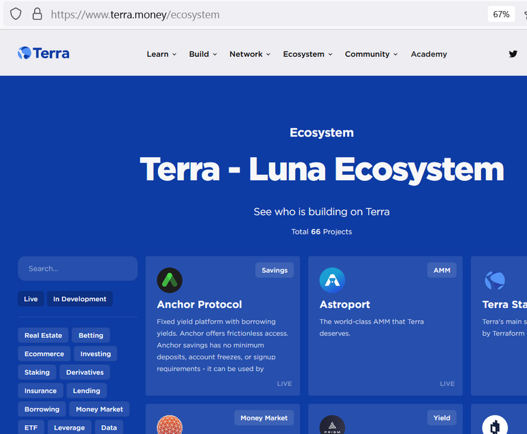Toggle the Ecommerce category filter

[x=45, y=354]
